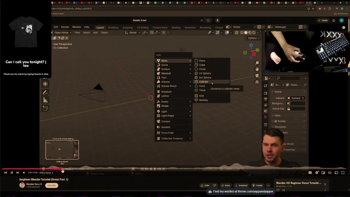350x197 pixels.
Task: Toggle Gravity checkbox in Scene properties
Action: click(276, 121)
